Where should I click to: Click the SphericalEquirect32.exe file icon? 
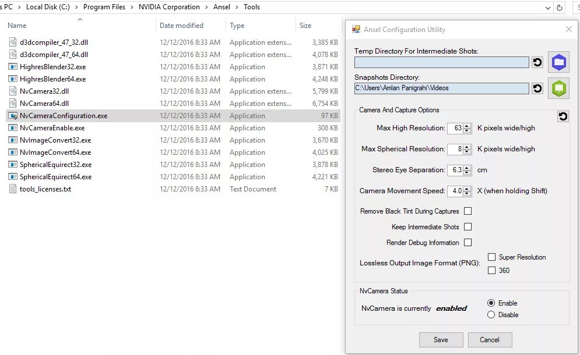pyautogui.click(x=13, y=164)
